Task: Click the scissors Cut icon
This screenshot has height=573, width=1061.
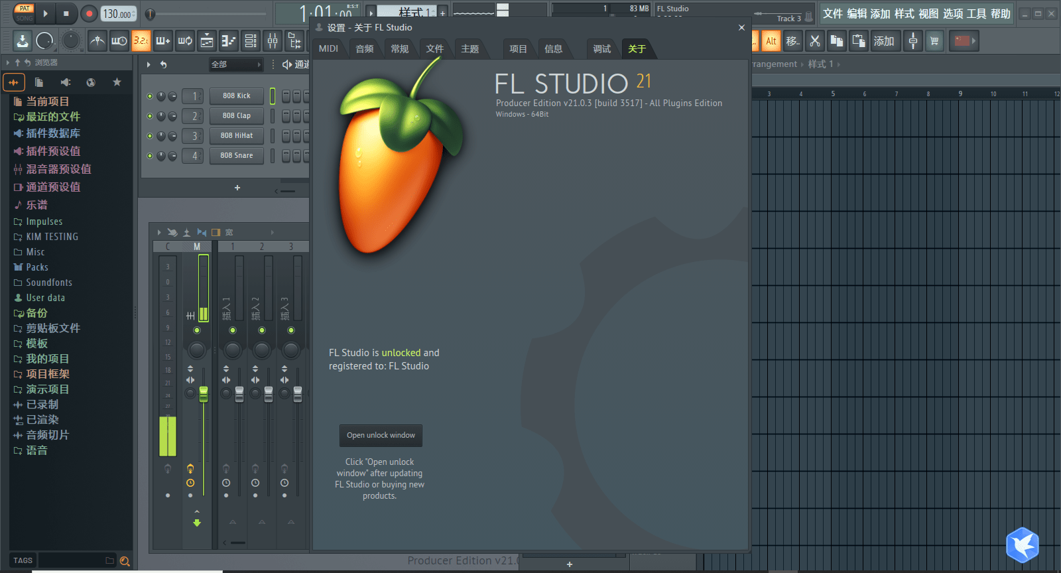Action: tap(815, 41)
